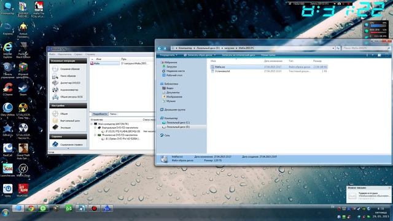Open Создание образов in Alcohol sidebar
Screen dimensions: 393x221
coord(66,69)
